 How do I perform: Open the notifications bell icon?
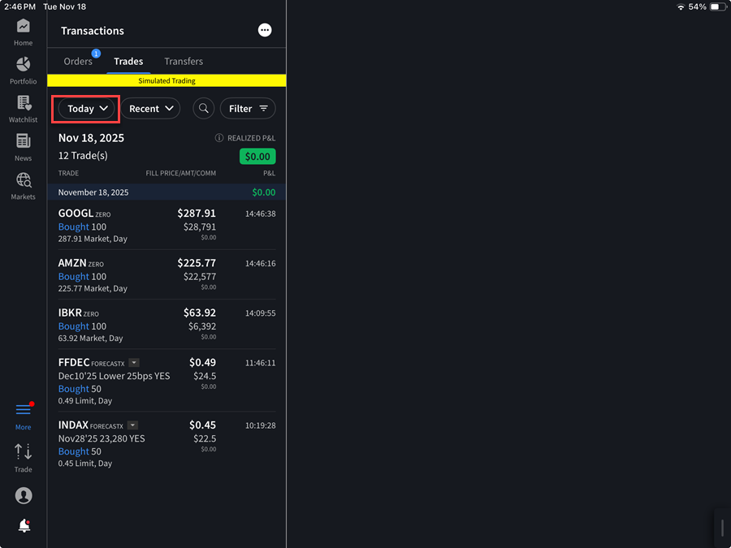point(24,525)
